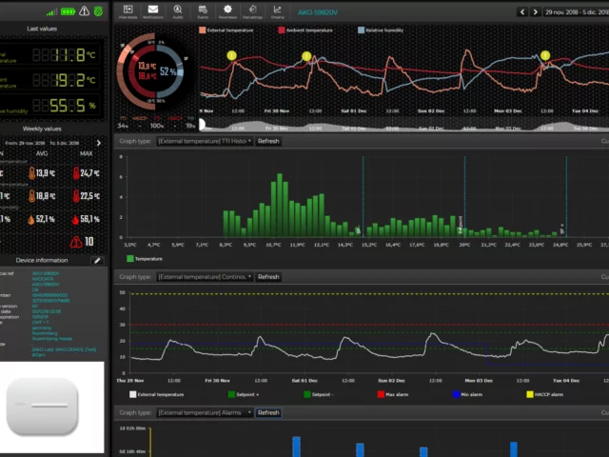This screenshot has height=457, width=609.
Task: Open the Events calendar icon
Action: 203,11
